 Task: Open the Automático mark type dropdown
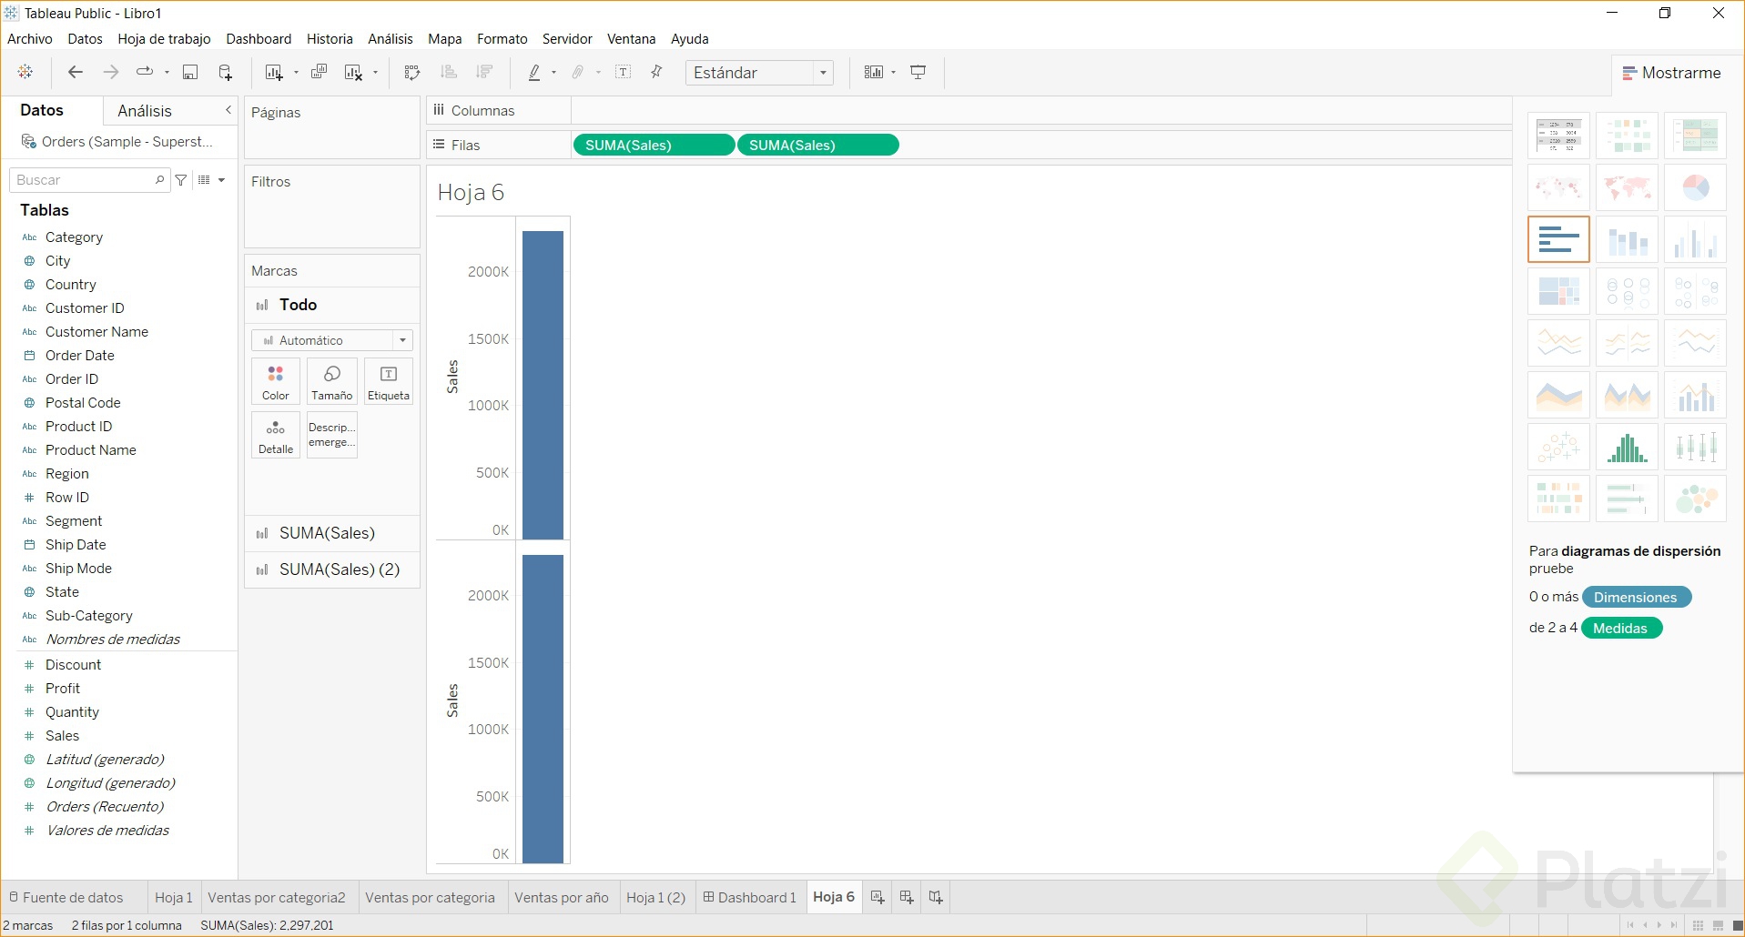(332, 340)
